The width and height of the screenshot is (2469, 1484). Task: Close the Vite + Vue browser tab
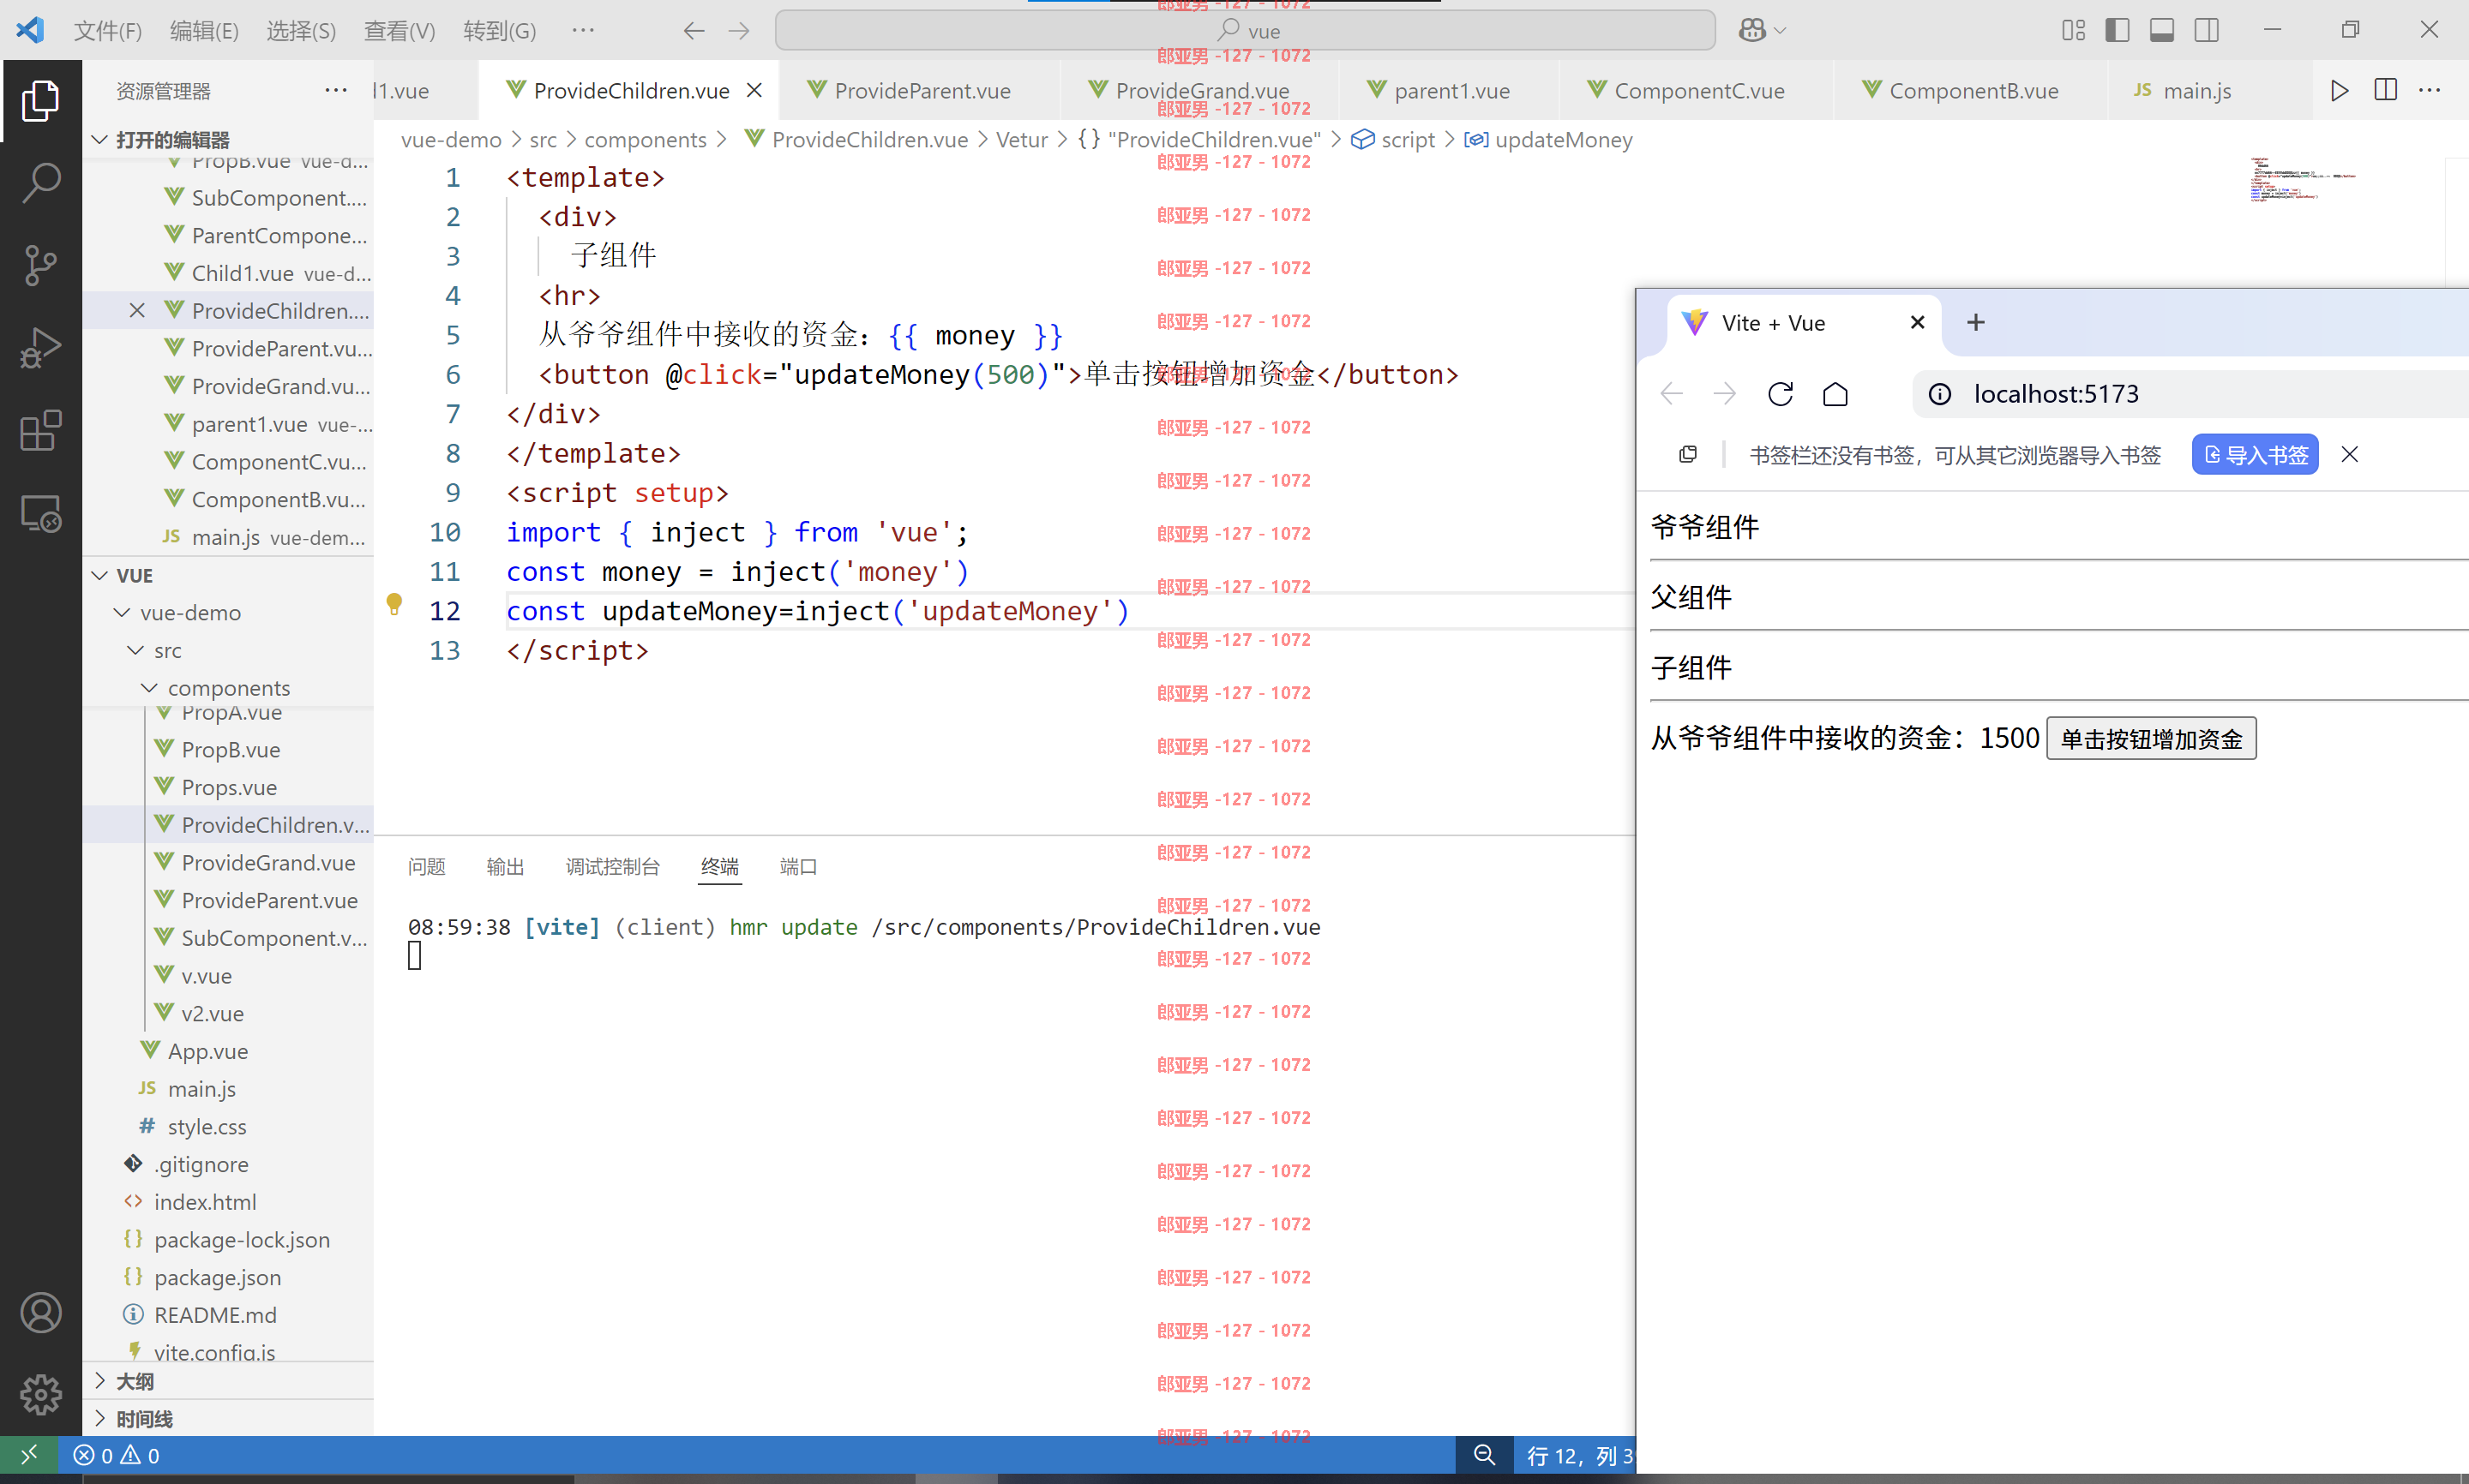coord(1917,322)
